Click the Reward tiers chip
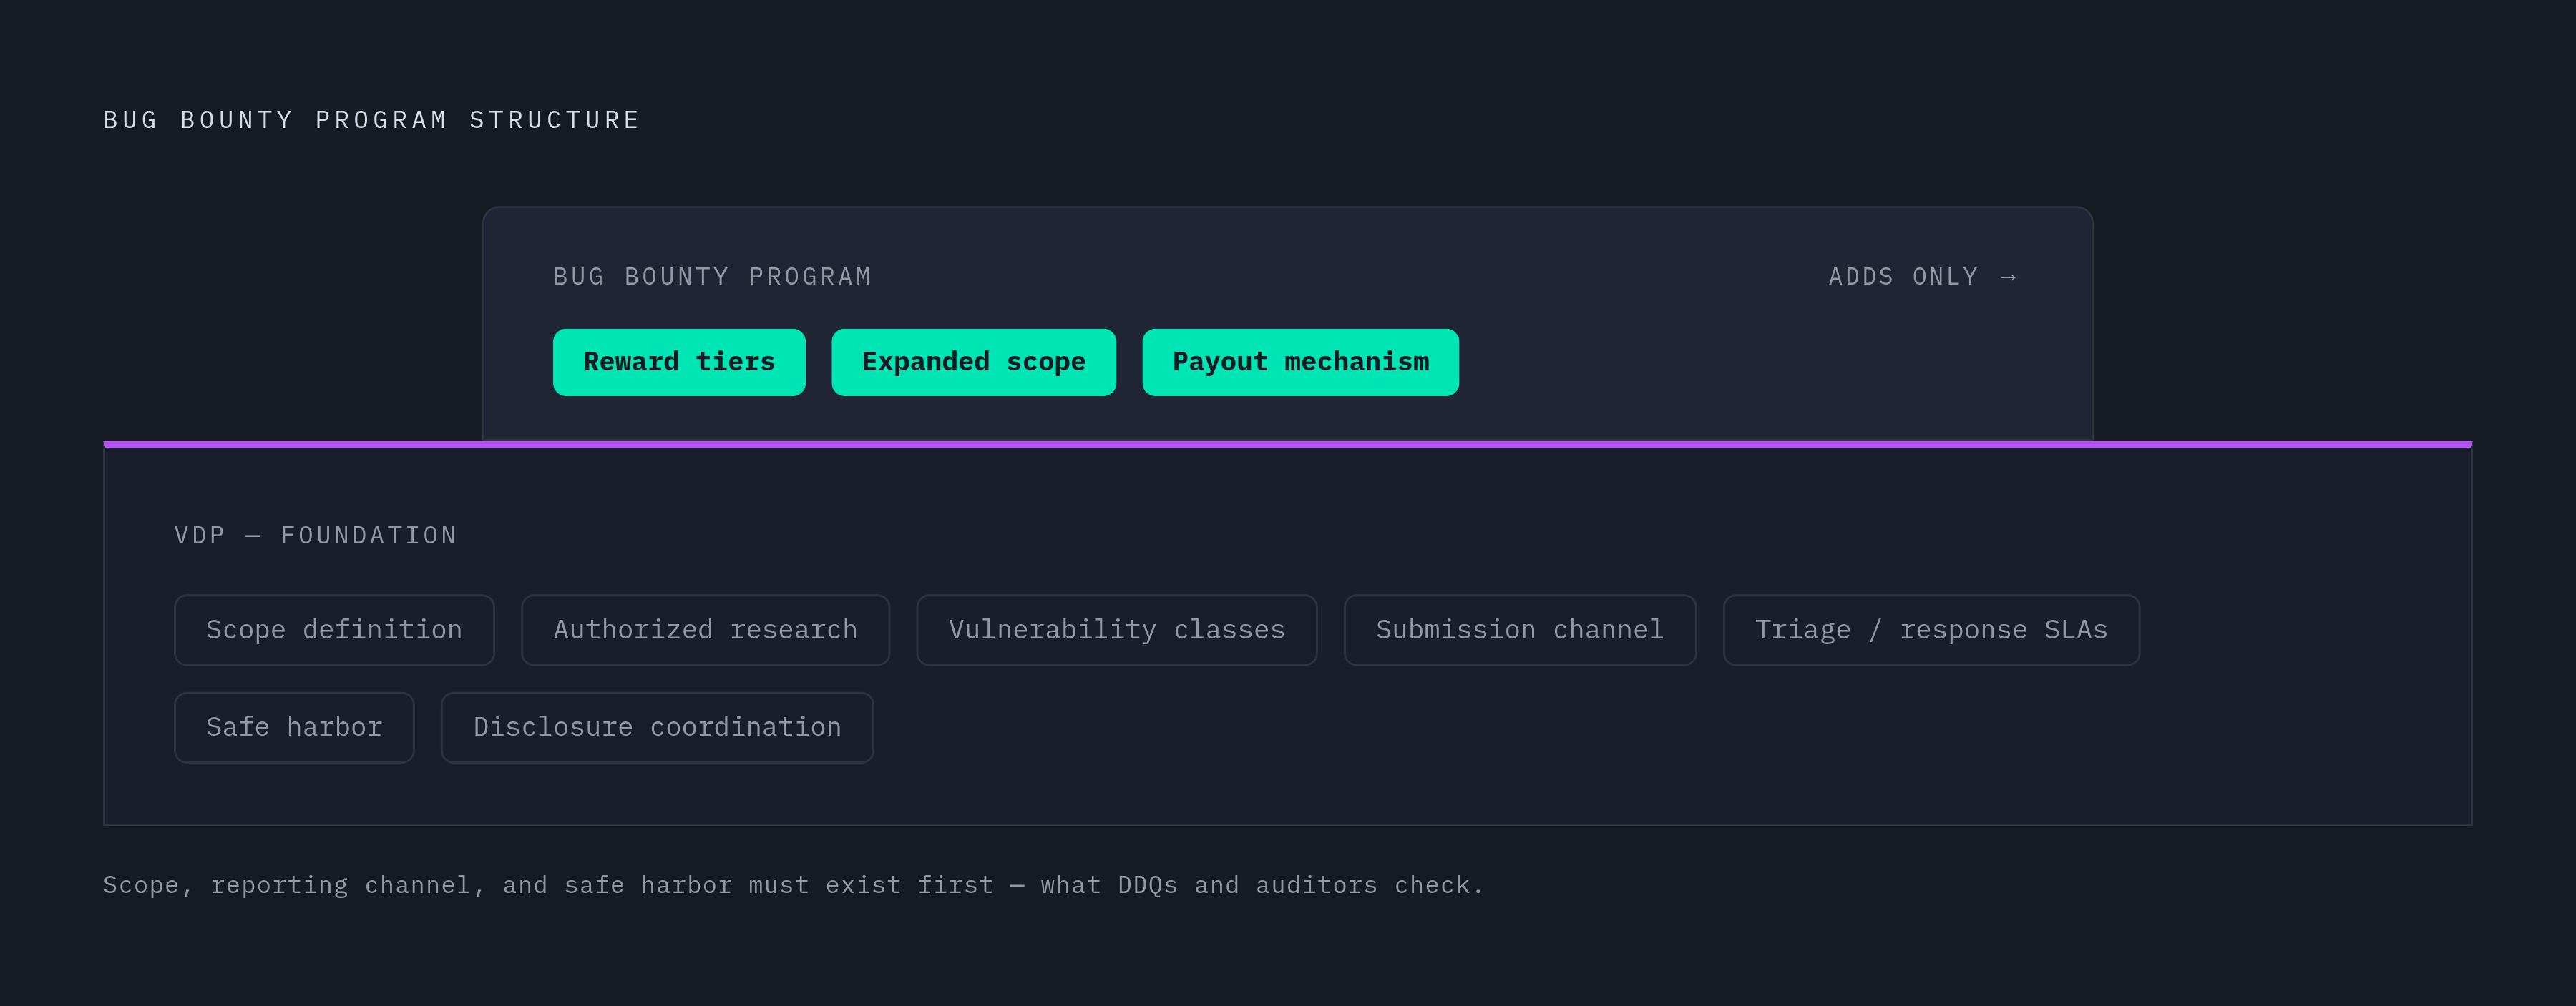The width and height of the screenshot is (2576, 1006). coord(679,362)
